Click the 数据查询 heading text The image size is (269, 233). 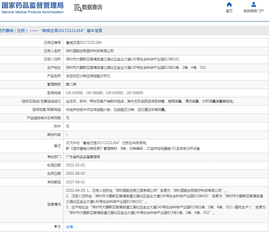pos(92,7)
